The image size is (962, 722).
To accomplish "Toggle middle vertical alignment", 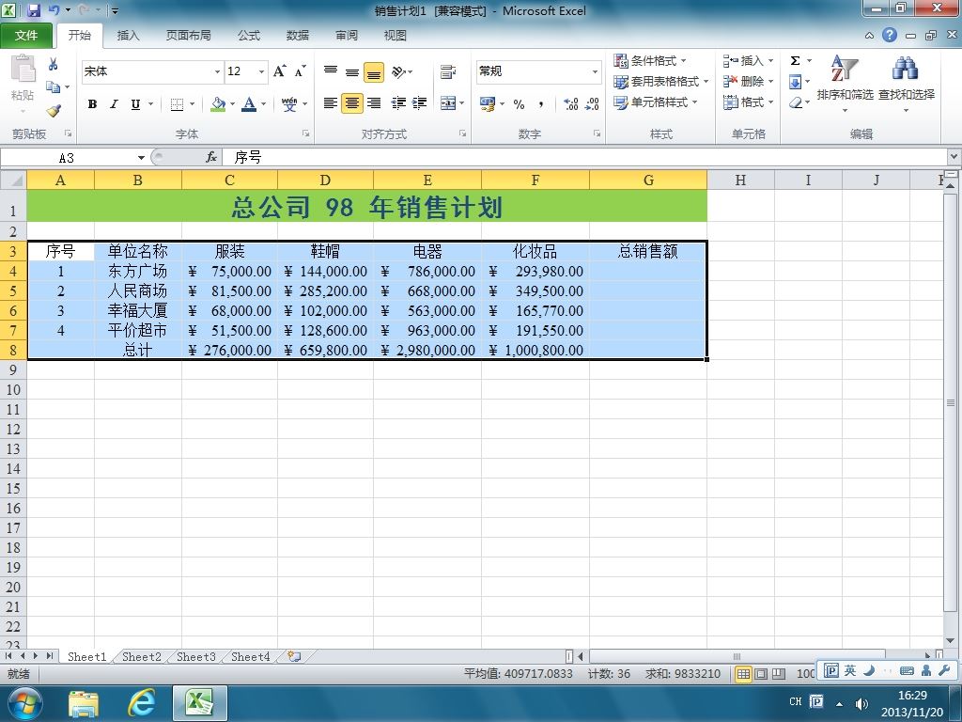I will (351, 71).
